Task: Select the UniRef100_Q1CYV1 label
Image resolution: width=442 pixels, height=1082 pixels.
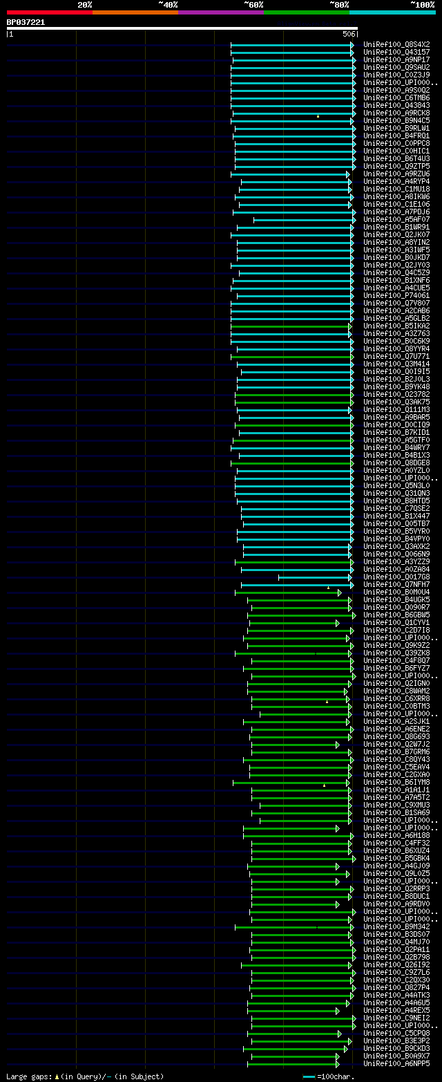Action: 396,622
